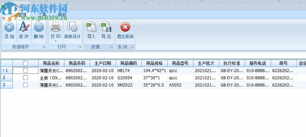Click the 添加 (Add) plus icon
The image size is (306, 137).
(9, 27)
